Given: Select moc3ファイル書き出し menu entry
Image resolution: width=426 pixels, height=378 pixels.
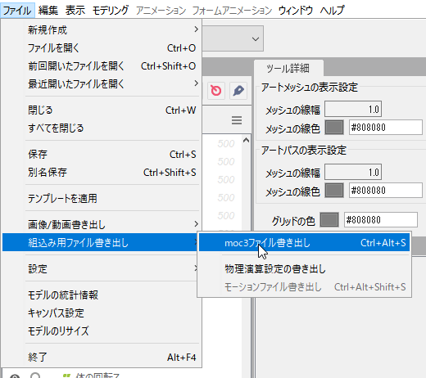Looking at the screenshot, I should pos(304,242).
